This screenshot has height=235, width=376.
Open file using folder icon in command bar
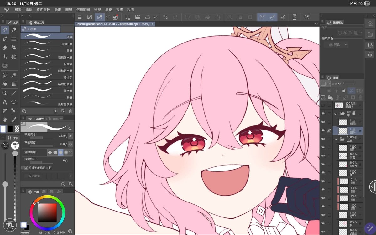tap(138, 17)
